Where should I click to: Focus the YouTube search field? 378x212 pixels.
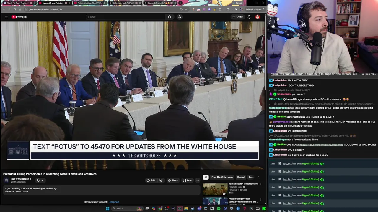[126, 17]
